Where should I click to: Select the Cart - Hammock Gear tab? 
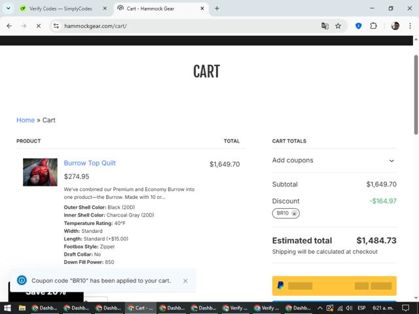pos(150,9)
